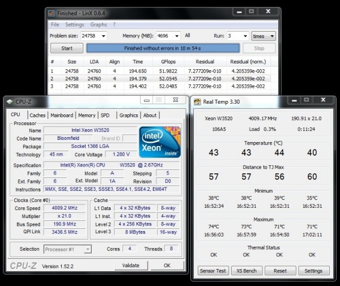Click the Validate button in CPU-Z
This screenshot has width=340, height=286.
131,266
